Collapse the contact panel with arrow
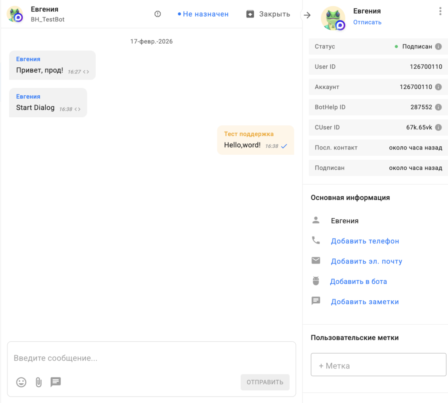448x403 pixels. click(307, 15)
